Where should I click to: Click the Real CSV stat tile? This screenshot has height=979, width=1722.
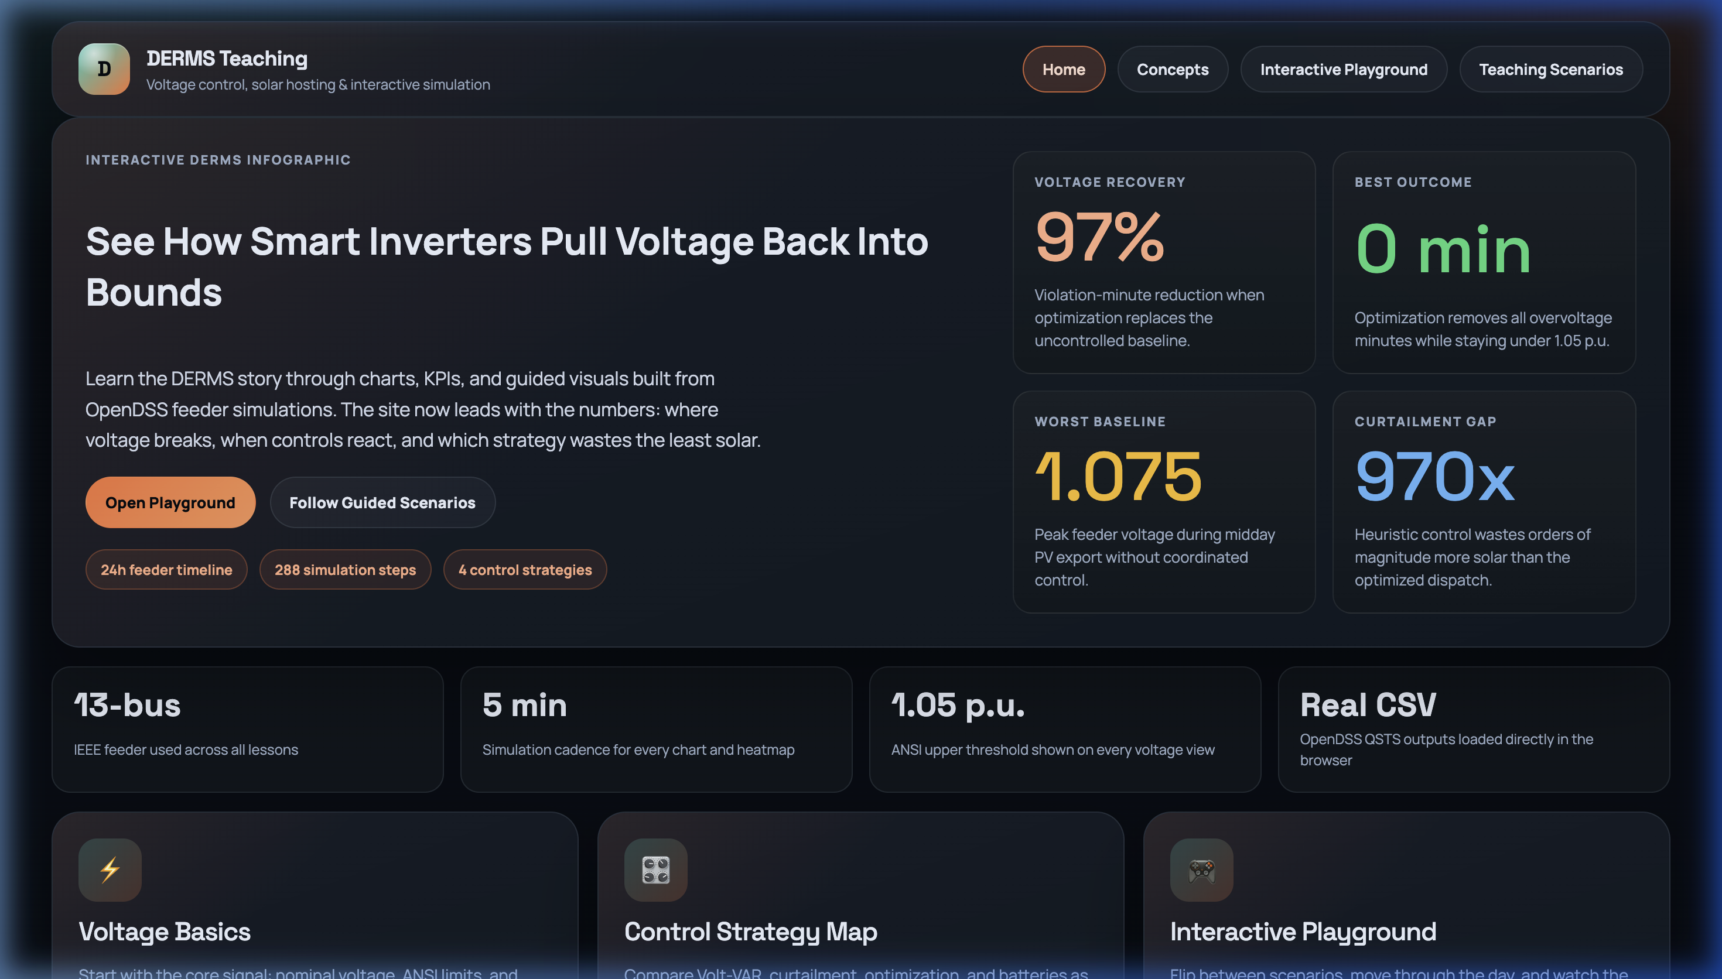1473,729
